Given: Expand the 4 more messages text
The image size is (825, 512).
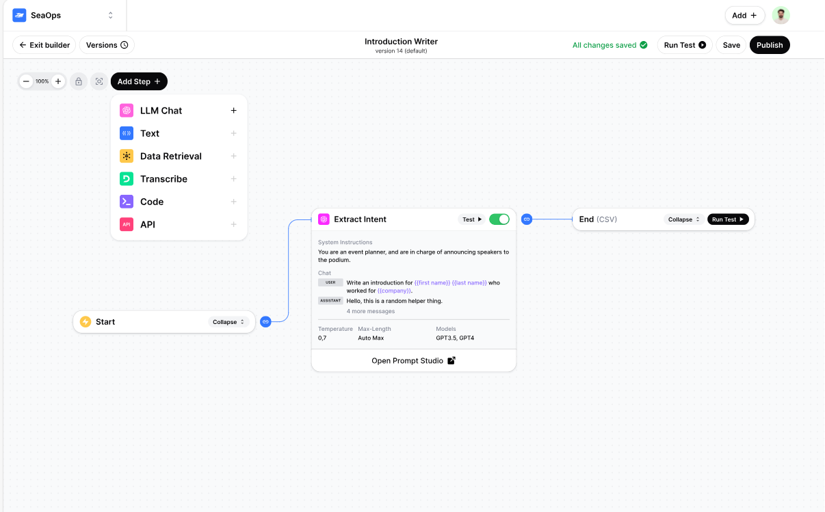Looking at the screenshot, I should [x=370, y=312].
